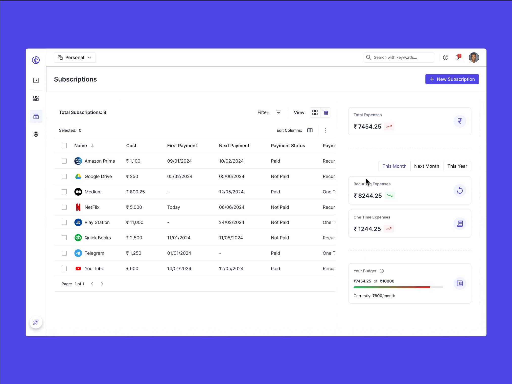The image size is (512, 384).
Task: Sort by Name using arrow icon
Action: pyautogui.click(x=92, y=146)
